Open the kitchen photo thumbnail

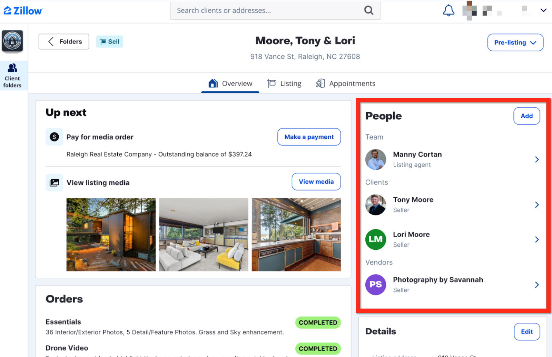[296, 235]
